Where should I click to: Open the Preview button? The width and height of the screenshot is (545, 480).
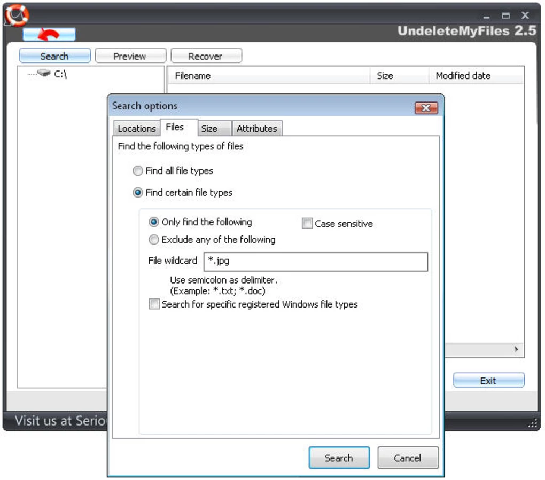[130, 56]
